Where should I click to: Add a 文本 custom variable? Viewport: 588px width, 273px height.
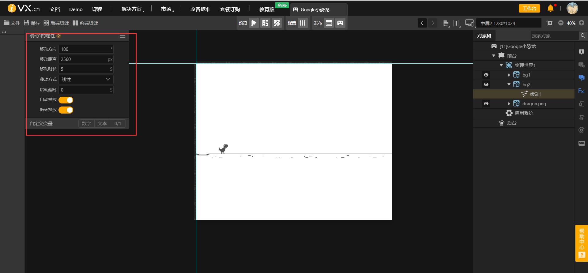click(x=102, y=123)
